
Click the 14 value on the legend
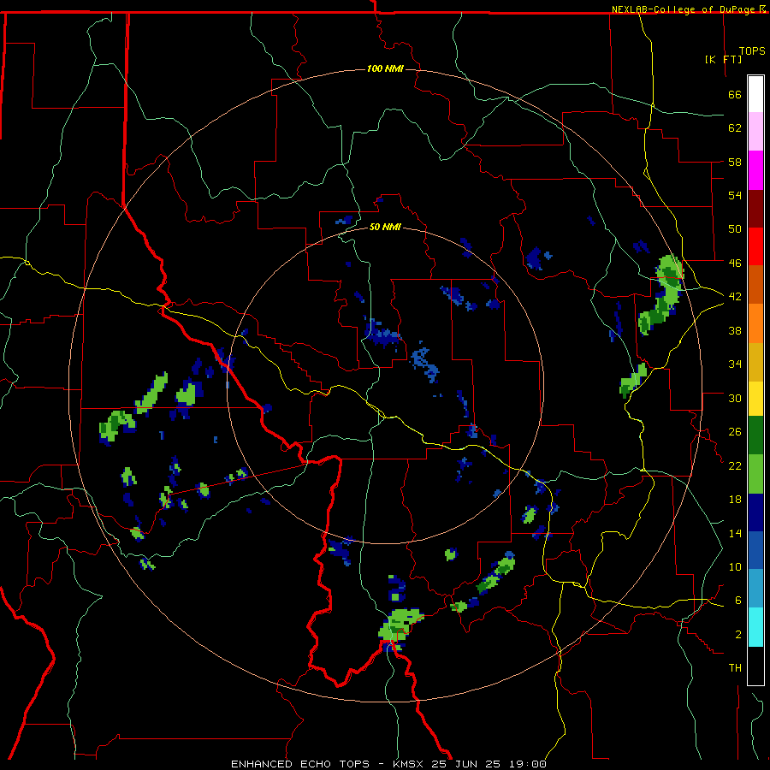coord(735,533)
